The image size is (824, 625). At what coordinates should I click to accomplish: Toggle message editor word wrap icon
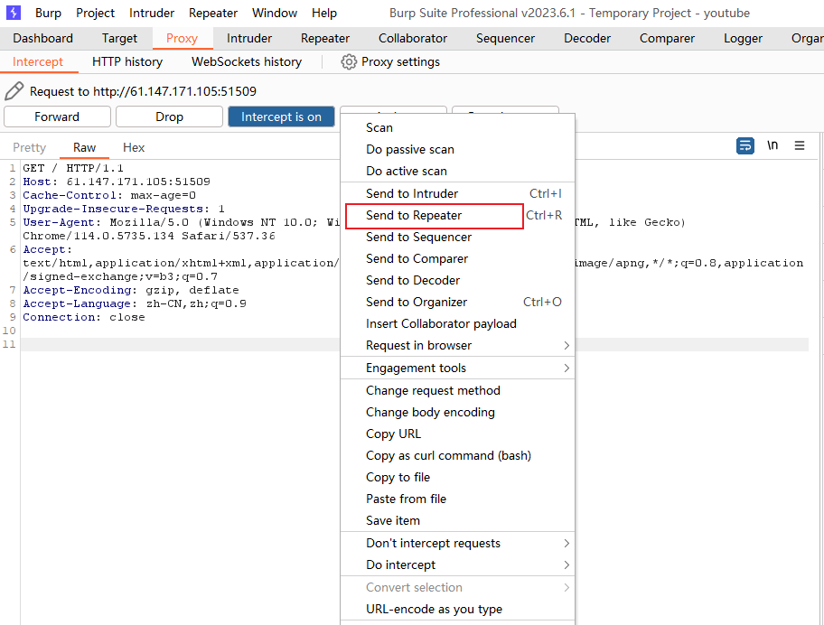(745, 145)
